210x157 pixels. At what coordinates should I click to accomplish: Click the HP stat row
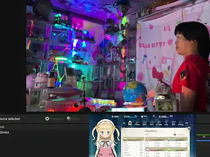tap(133, 143)
